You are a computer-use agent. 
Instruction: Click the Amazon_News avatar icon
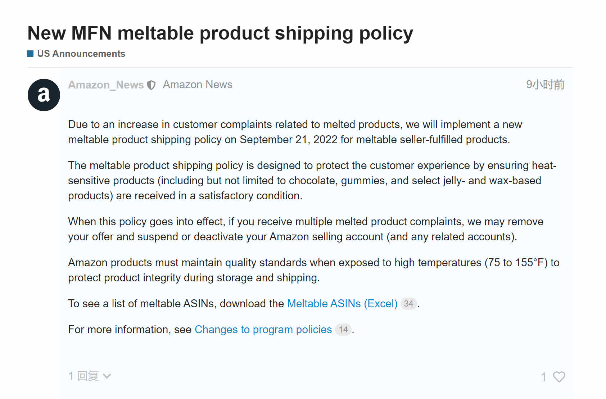tap(44, 95)
